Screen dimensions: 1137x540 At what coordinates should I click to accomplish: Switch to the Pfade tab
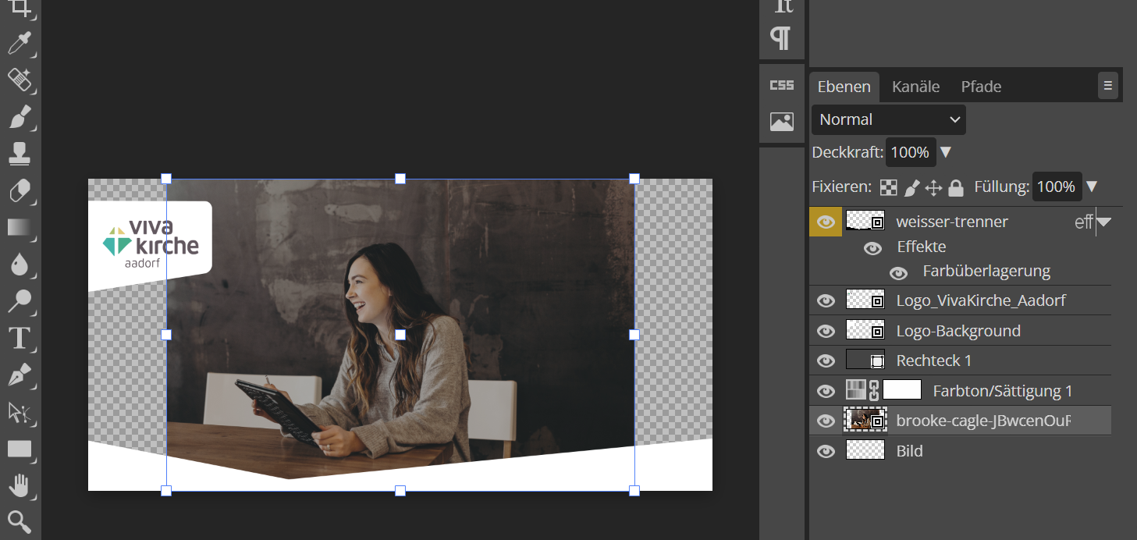point(981,87)
